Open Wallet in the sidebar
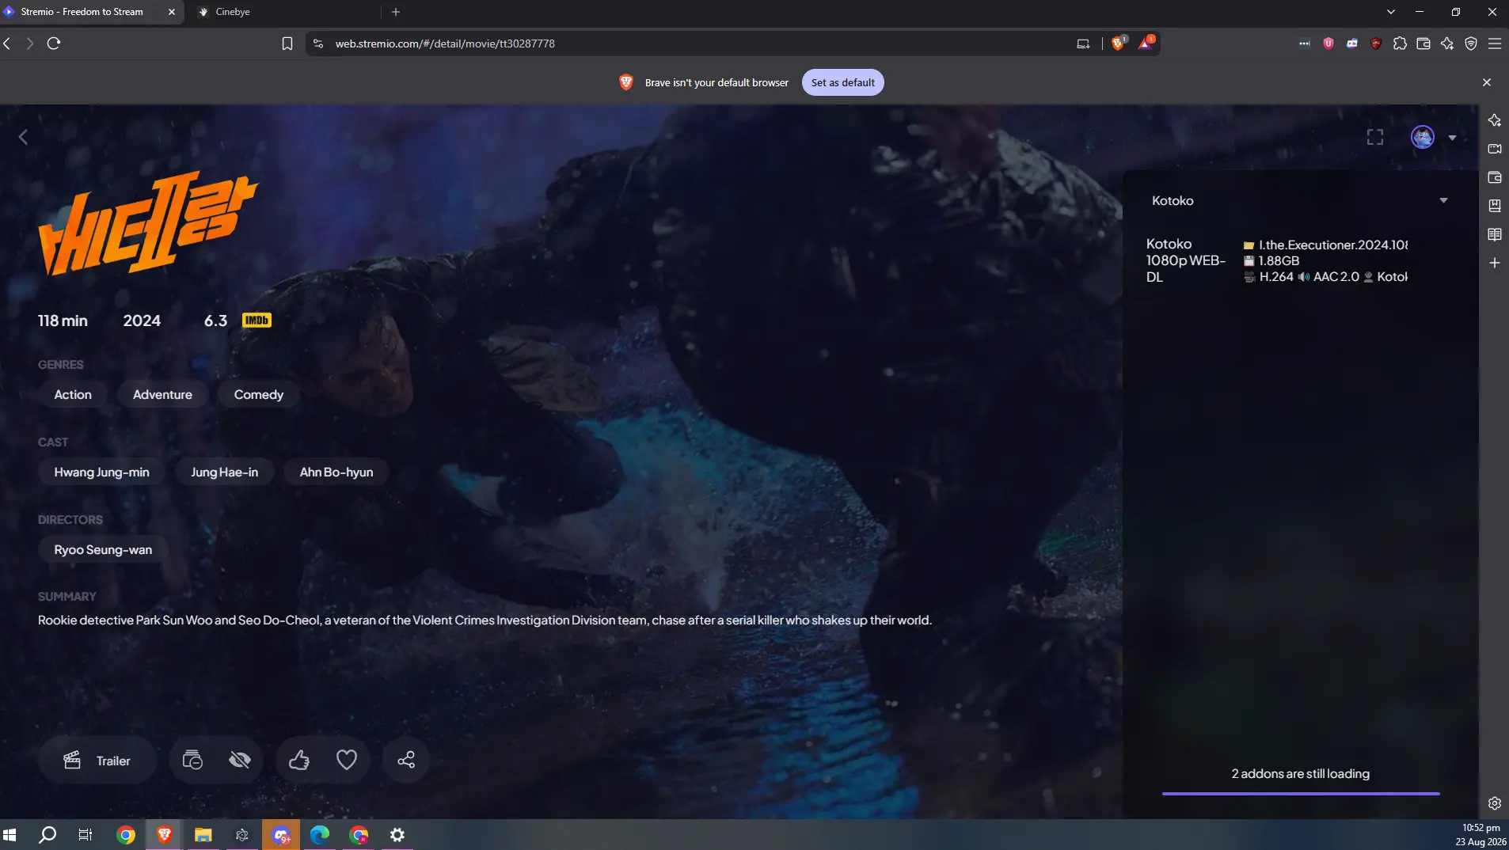Screen dimensions: 1509x850 click(1495, 177)
